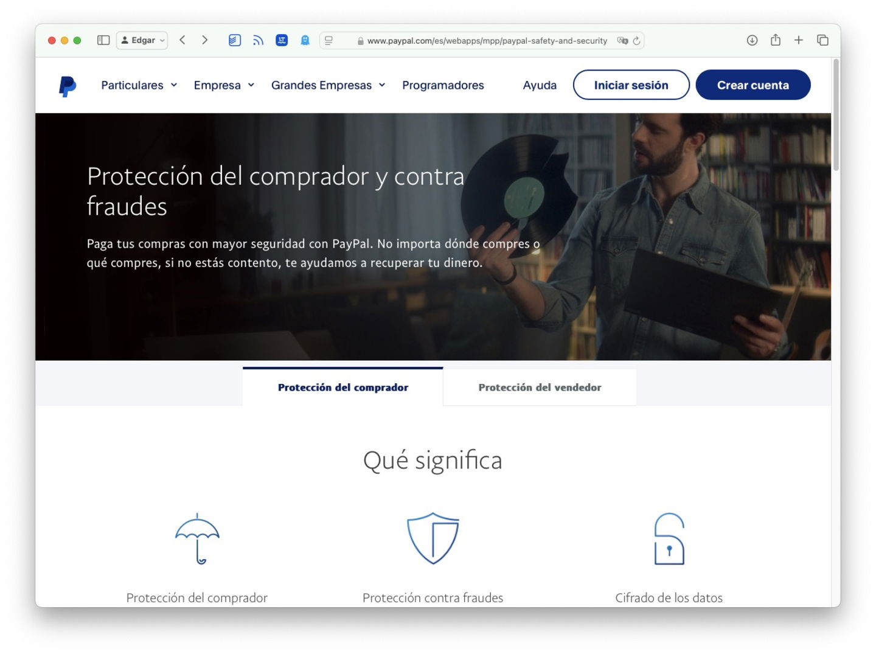Click the hero paragraph starting Paga tus compras
This screenshot has height=654, width=876.
[x=313, y=253]
